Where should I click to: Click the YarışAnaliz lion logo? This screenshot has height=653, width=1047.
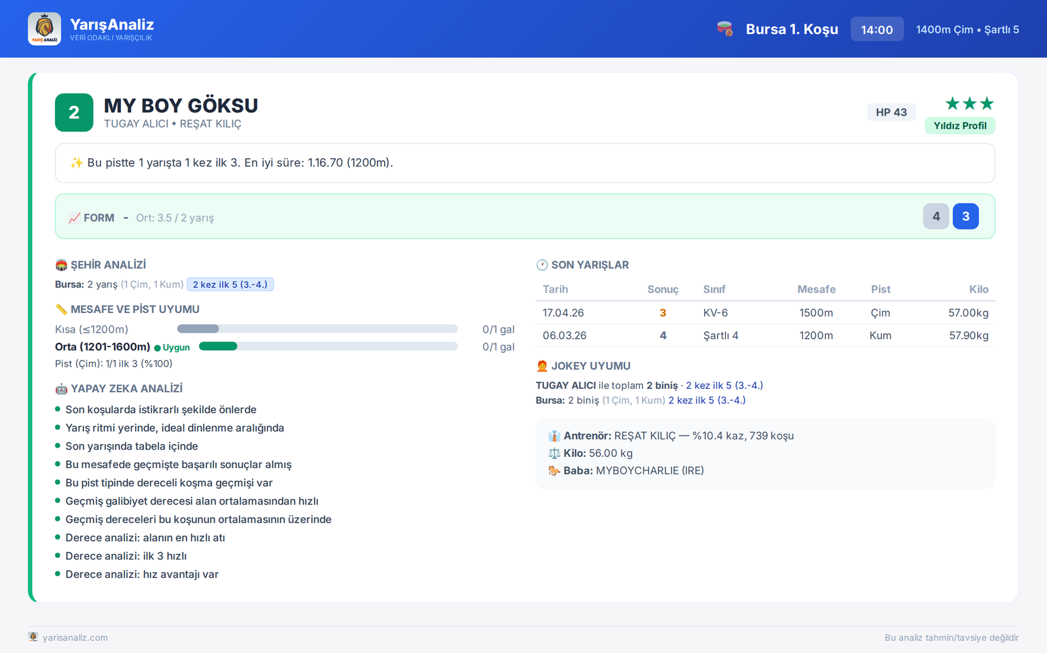44,29
